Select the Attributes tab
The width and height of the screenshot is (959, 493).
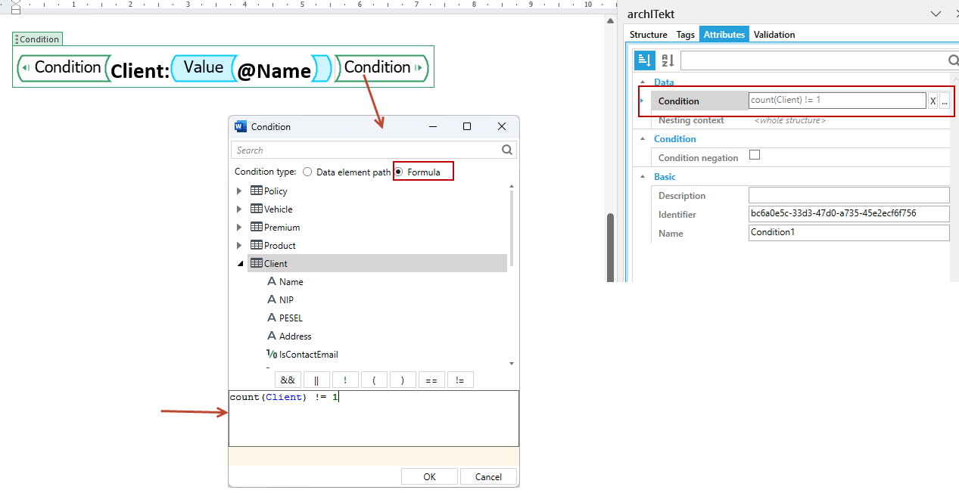pos(724,35)
